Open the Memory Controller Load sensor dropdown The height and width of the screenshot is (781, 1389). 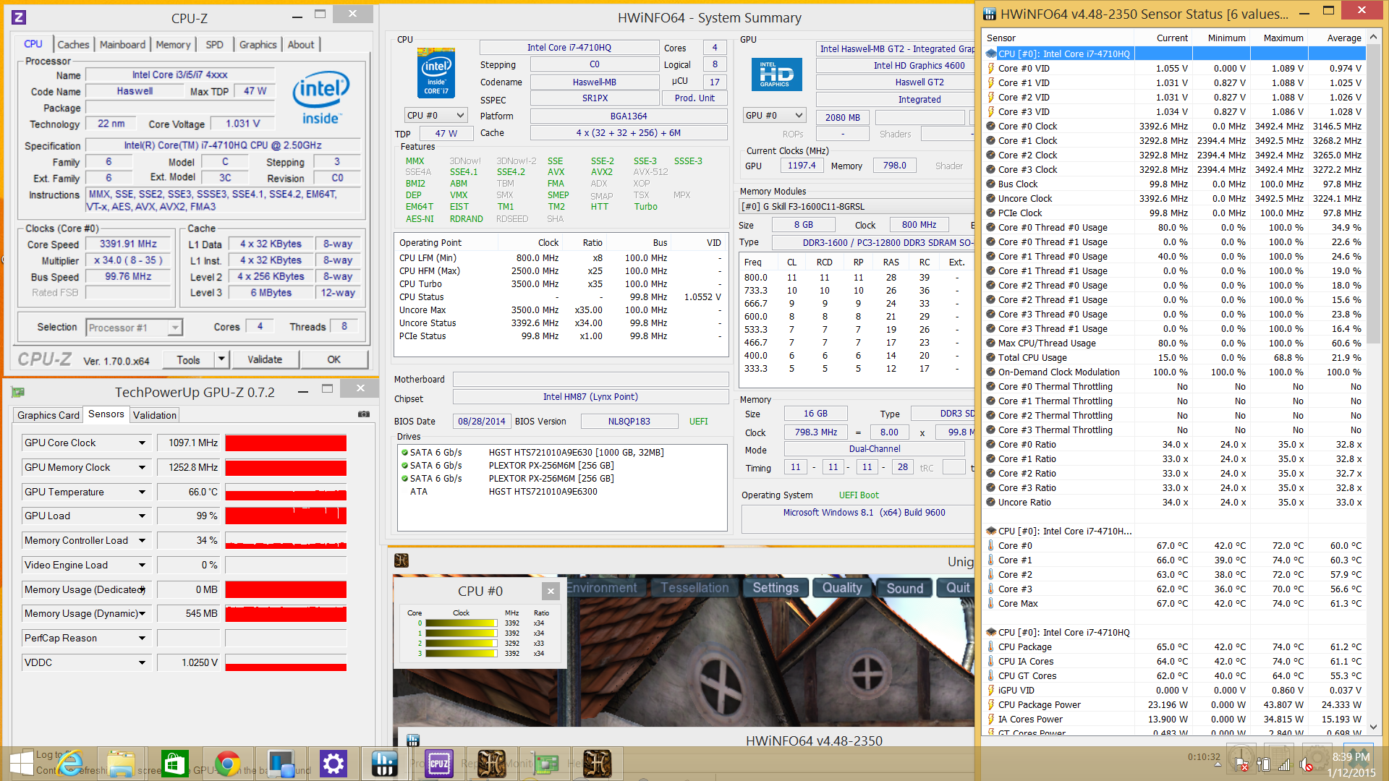pos(142,540)
